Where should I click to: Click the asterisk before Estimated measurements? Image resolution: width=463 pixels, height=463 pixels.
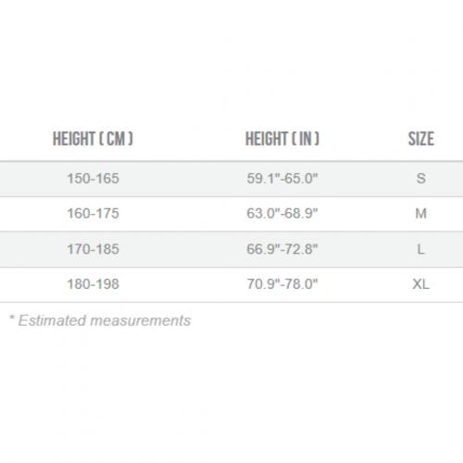click(x=12, y=318)
